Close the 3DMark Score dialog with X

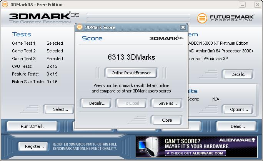point(183,27)
